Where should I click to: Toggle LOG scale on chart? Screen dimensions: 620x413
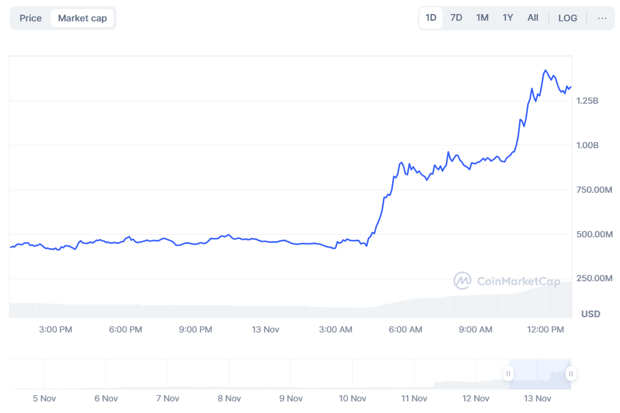(567, 18)
